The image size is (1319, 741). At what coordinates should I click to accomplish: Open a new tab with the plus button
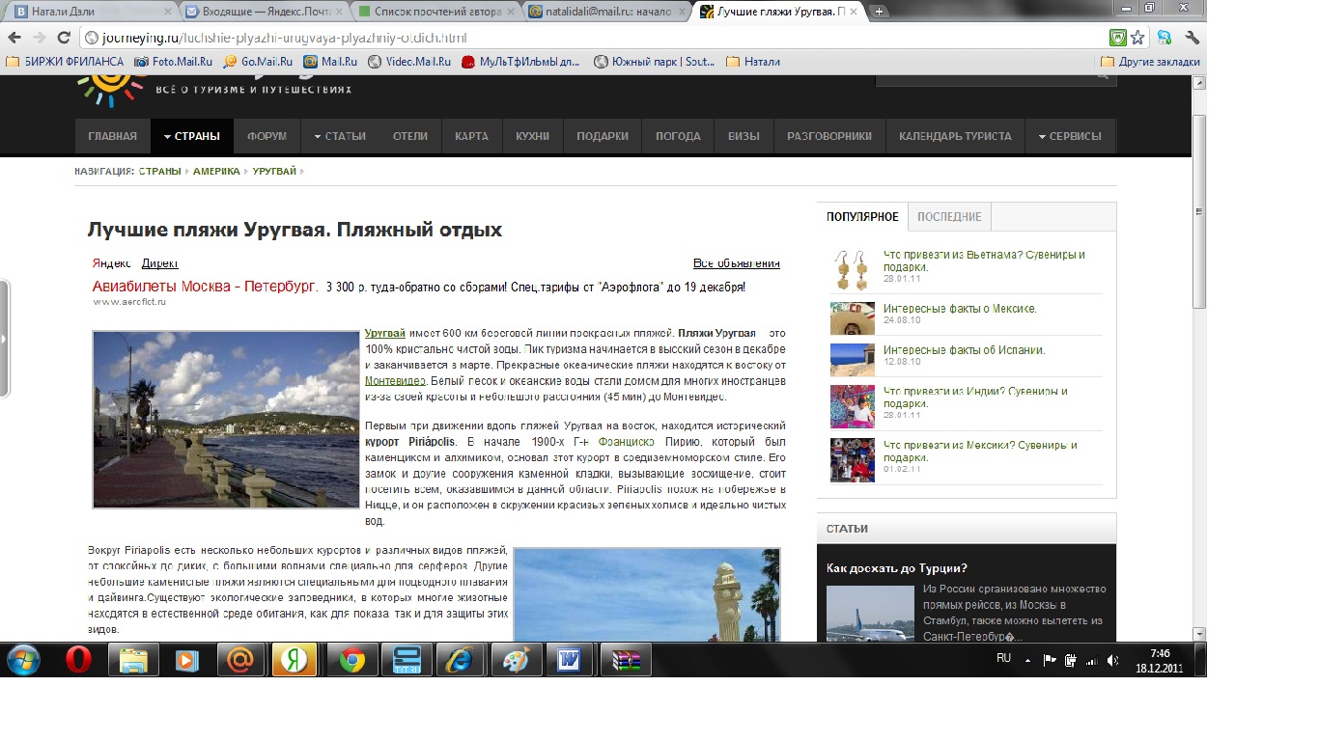pyautogui.click(x=880, y=12)
